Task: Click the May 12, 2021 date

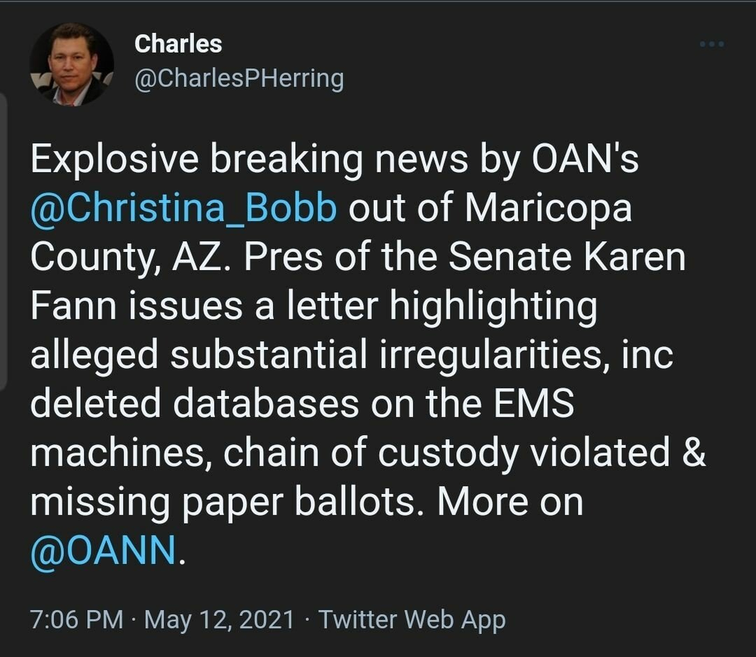Action: [219, 619]
